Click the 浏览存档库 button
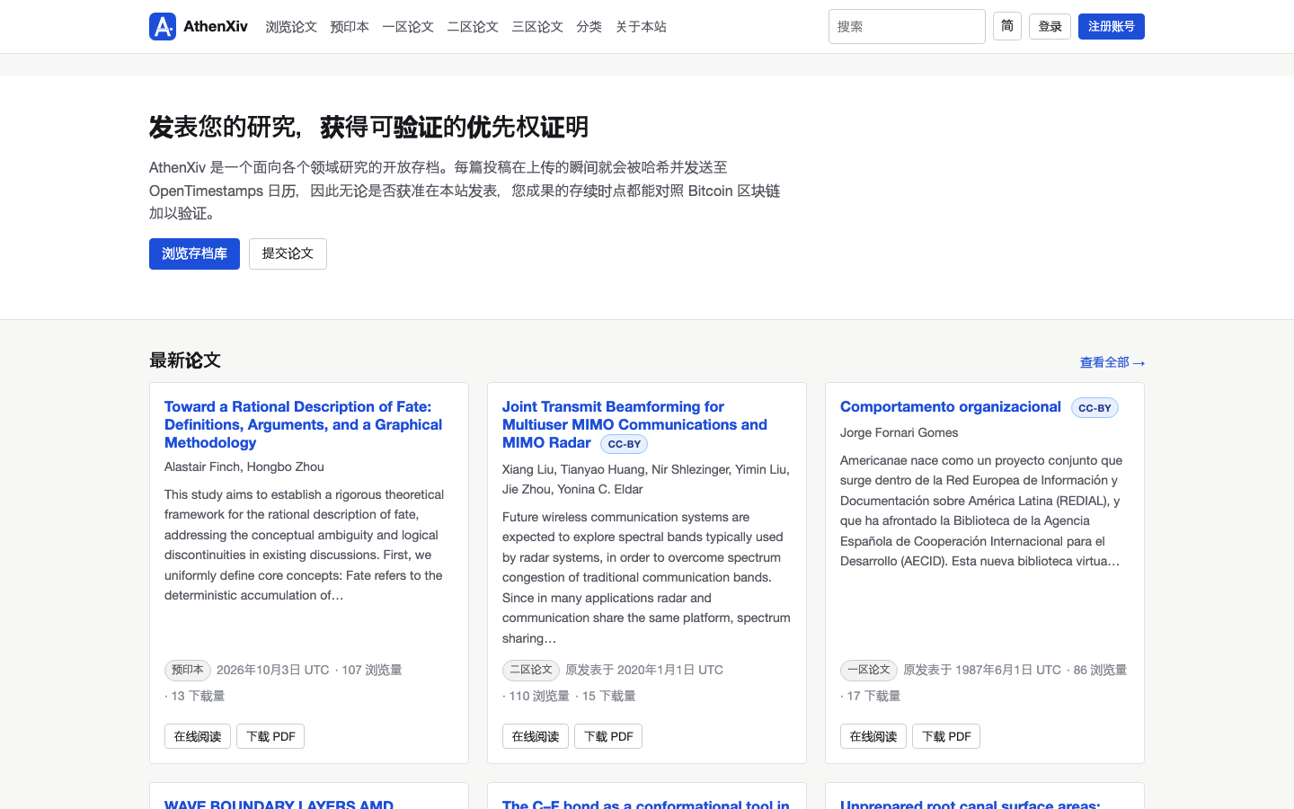 click(x=194, y=253)
